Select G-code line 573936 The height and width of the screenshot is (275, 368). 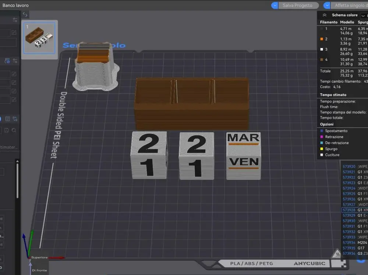coord(355,253)
